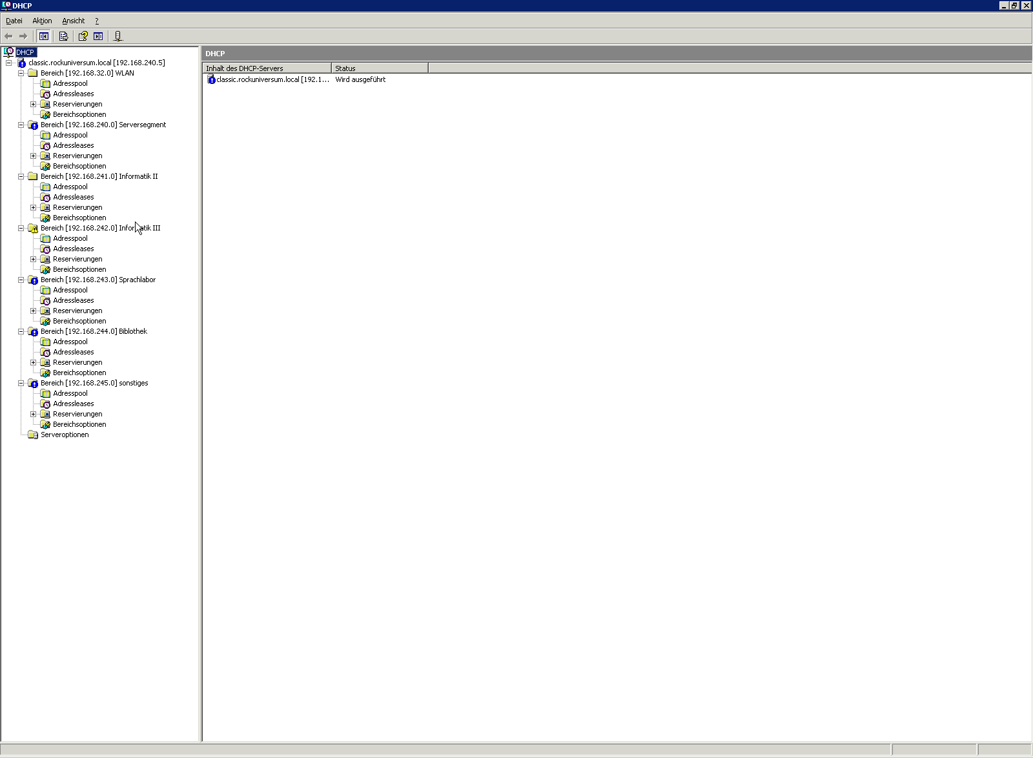Viewport: 1033px width, 758px height.
Task: Click the Reservierungen icon under Serversegment
Action: point(45,156)
